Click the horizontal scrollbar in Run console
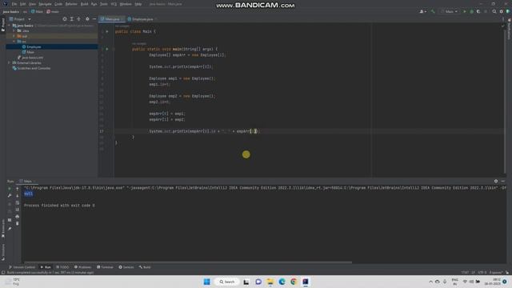The image size is (512, 288). [187, 262]
